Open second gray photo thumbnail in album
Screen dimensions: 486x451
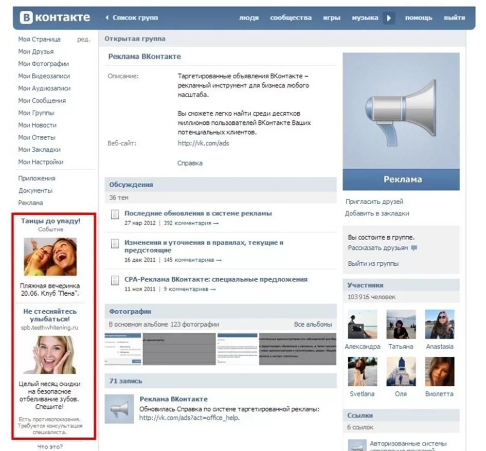179,349
